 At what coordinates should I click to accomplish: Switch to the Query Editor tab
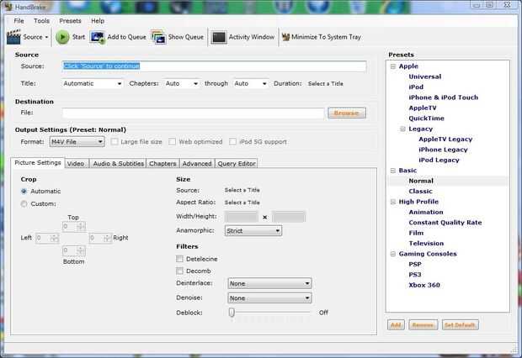coord(237,164)
